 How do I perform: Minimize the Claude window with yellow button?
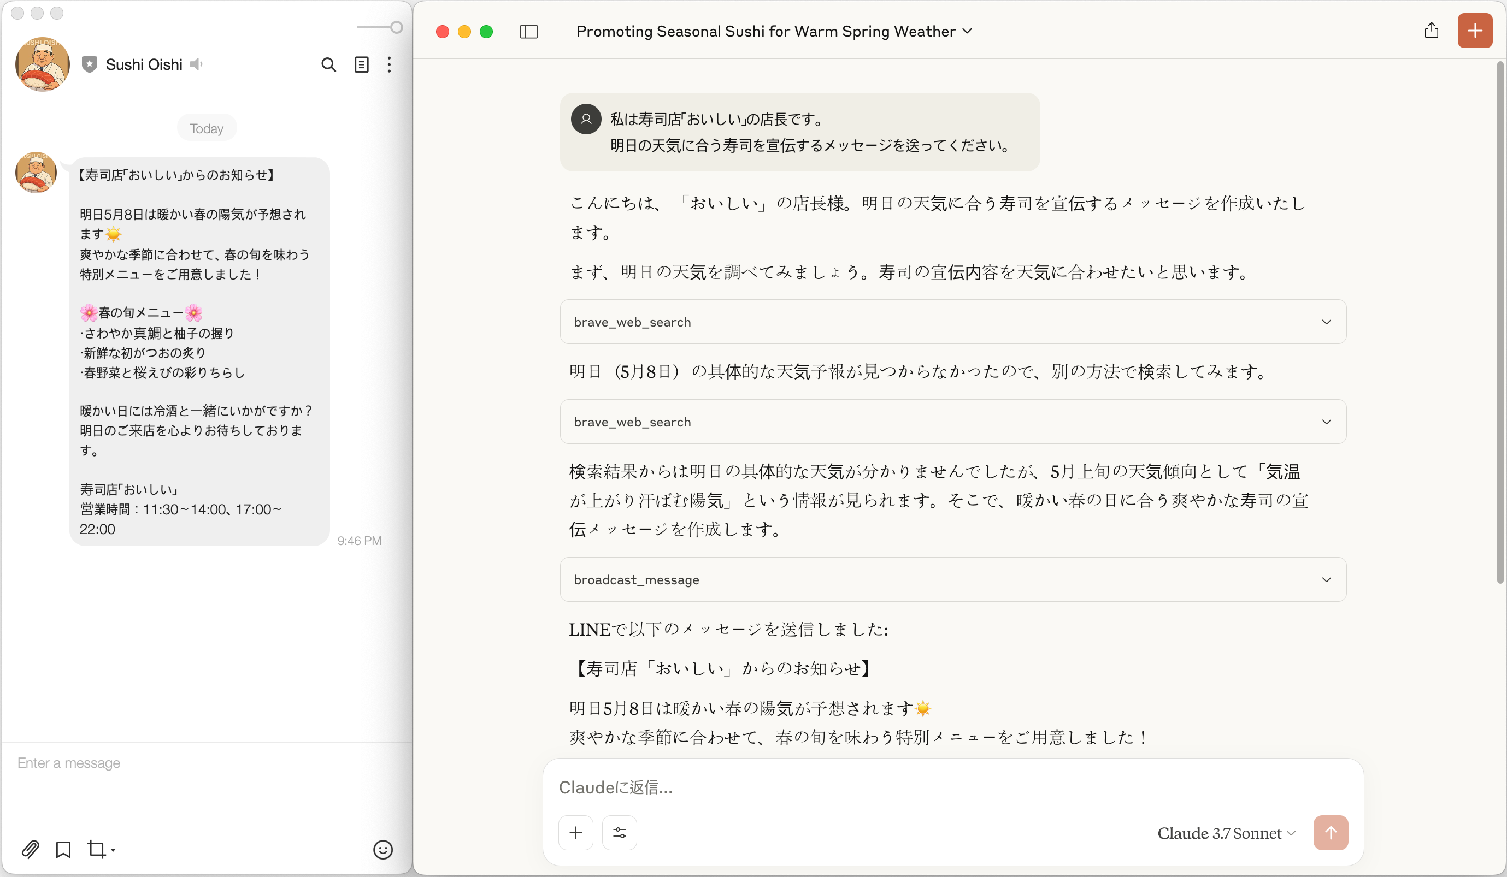point(464,32)
